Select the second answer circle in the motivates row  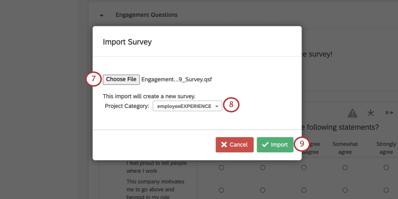pyautogui.click(x=262, y=190)
